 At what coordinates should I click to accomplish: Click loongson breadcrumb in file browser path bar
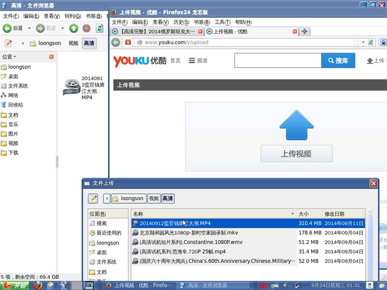pyautogui.click(x=45, y=43)
